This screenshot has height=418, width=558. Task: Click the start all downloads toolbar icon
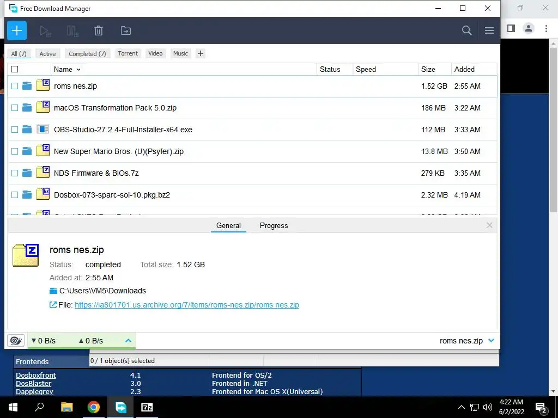pyautogui.click(x=45, y=31)
